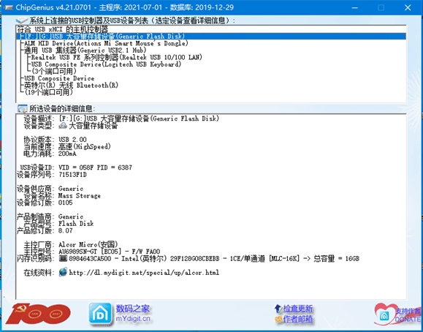Click the arrow icon beside 检查更新
Viewport: 423px width, 332px height.
(278, 309)
